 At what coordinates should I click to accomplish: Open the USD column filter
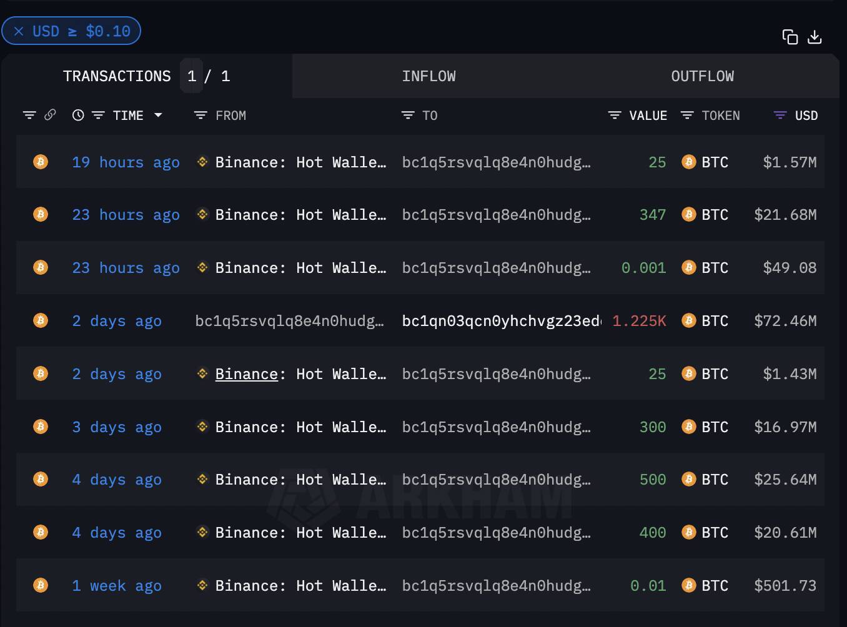(x=780, y=115)
